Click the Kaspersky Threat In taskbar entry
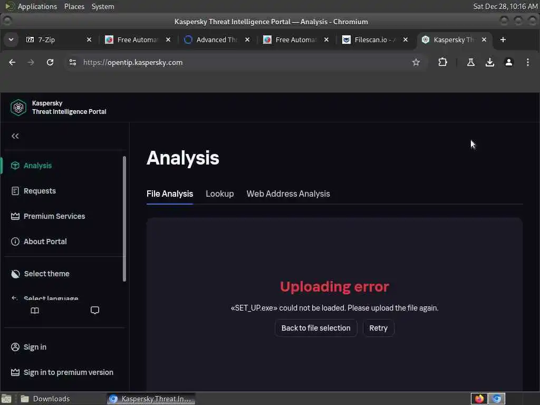Screen dimensions: 540x405 (x=151, y=399)
